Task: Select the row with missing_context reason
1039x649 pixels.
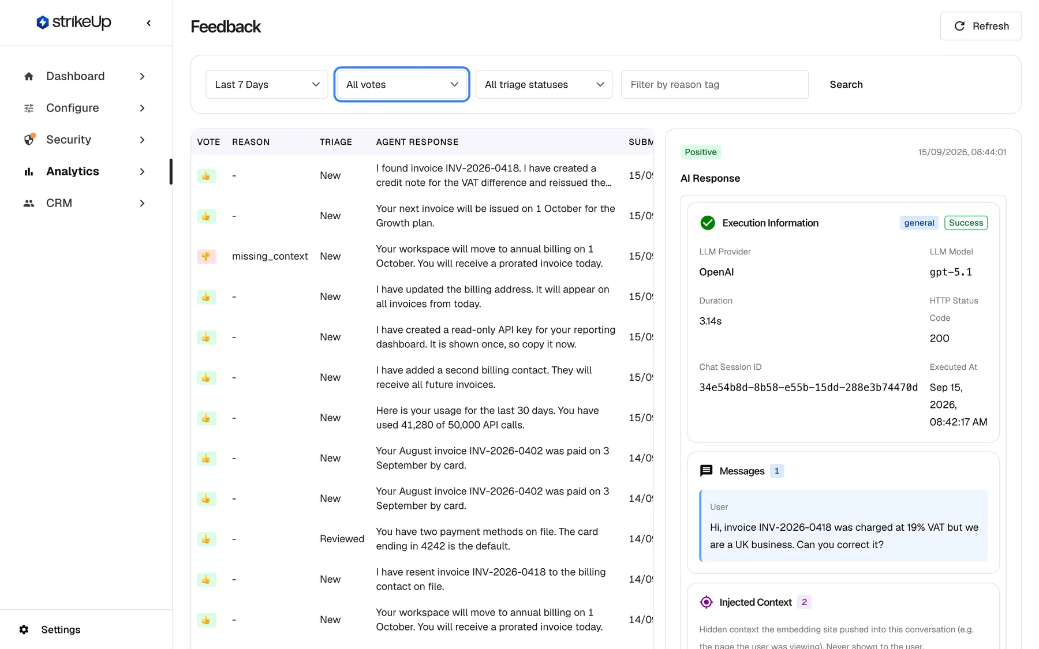Action: point(422,256)
